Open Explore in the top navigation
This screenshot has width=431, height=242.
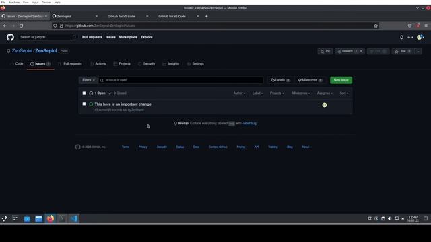point(147,37)
